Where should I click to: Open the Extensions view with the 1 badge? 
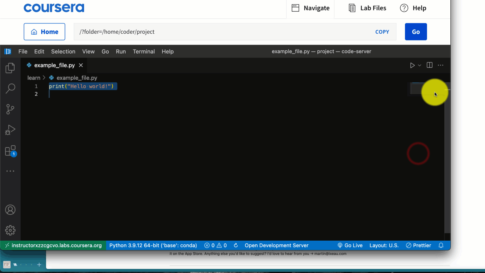click(11, 151)
